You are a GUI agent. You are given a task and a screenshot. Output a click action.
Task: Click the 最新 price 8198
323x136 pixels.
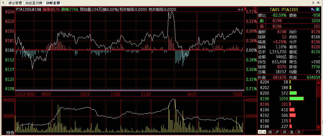tap(282, 32)
